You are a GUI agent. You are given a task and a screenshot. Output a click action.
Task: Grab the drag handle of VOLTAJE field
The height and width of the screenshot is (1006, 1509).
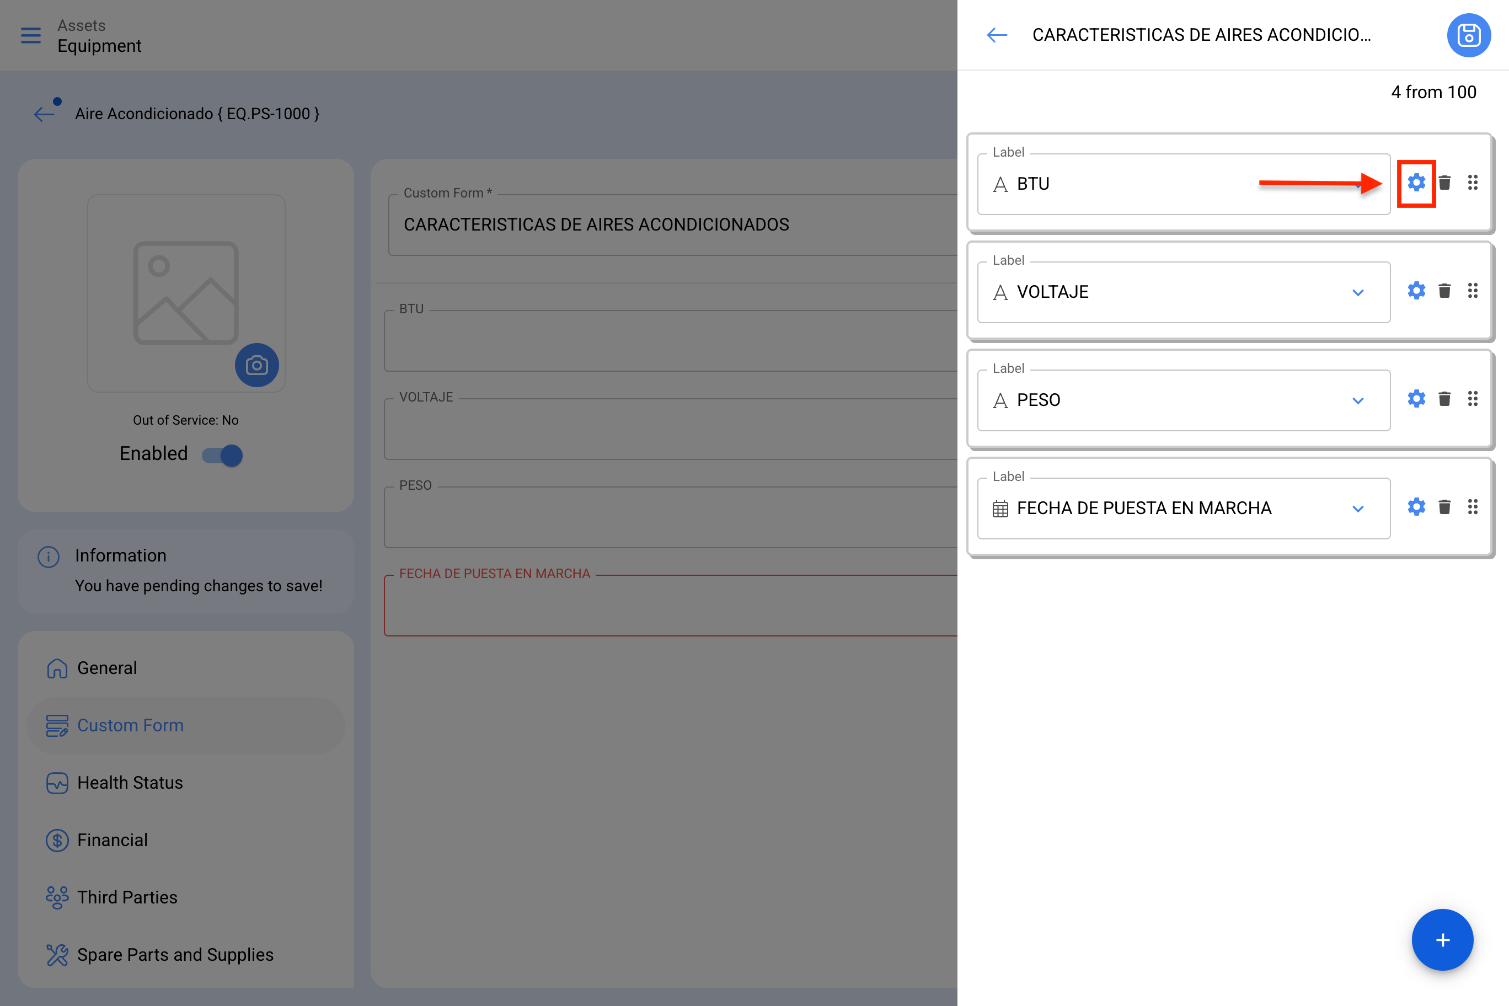click(1473, 291)
